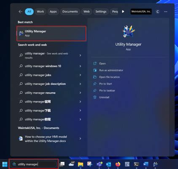Open the terminal app on taskbar

pos(136,164)
